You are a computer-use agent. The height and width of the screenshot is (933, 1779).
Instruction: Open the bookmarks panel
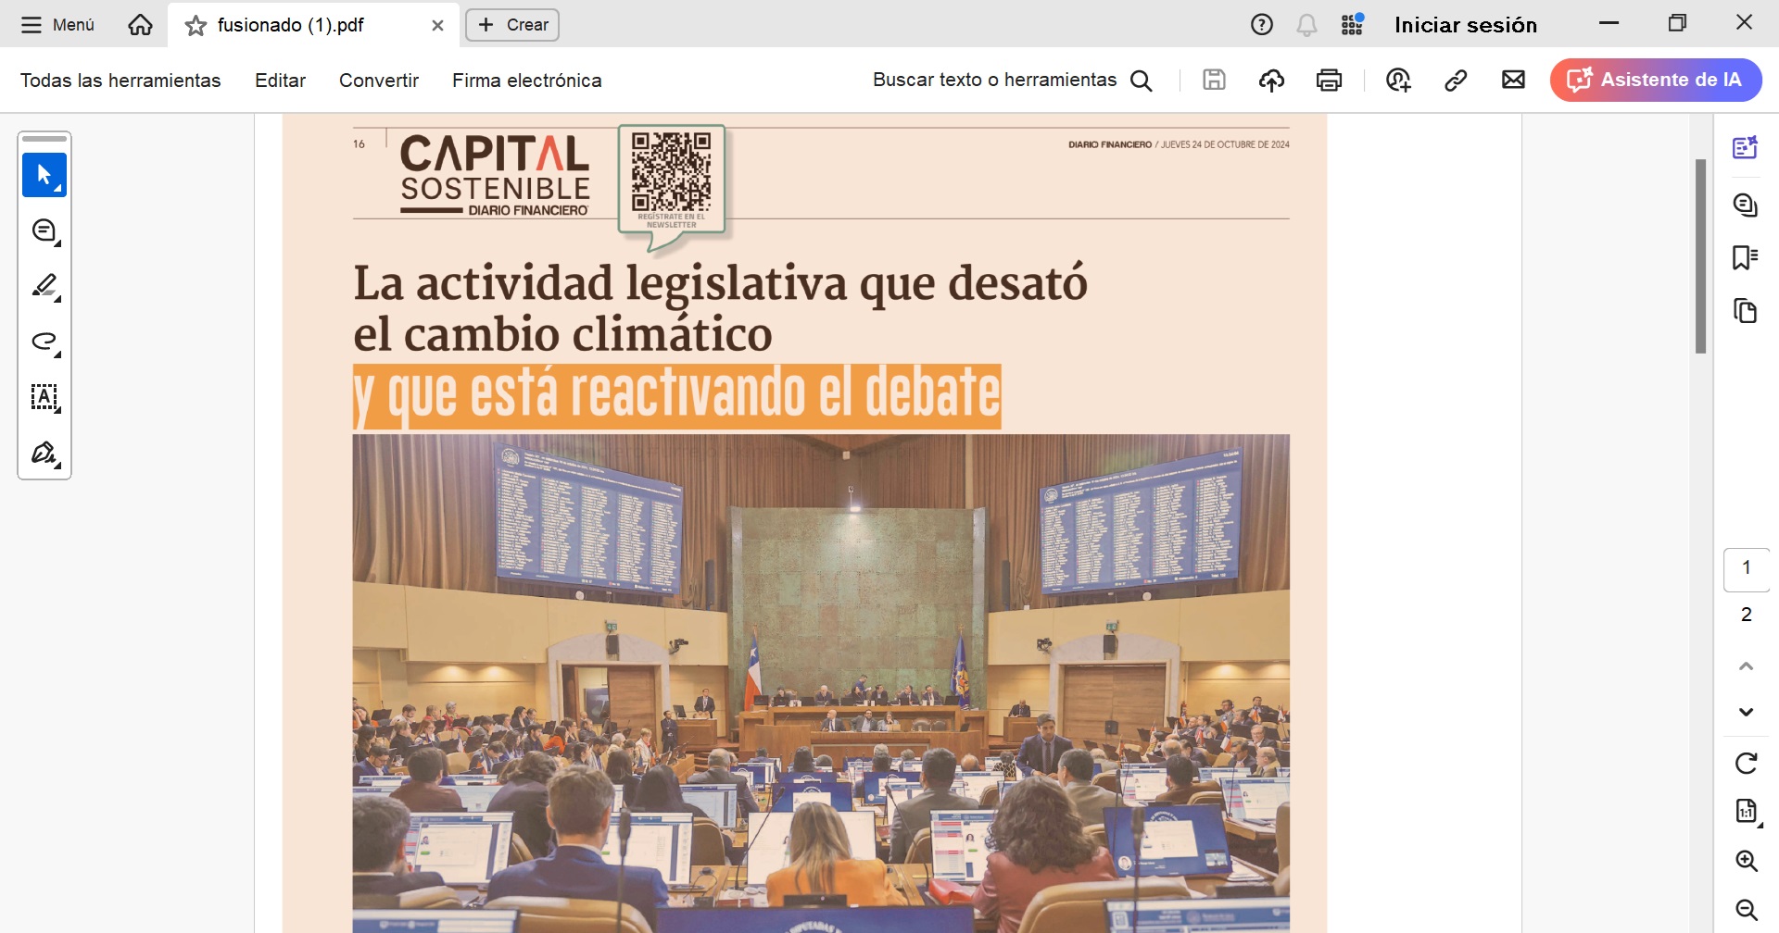[1746, 257]
